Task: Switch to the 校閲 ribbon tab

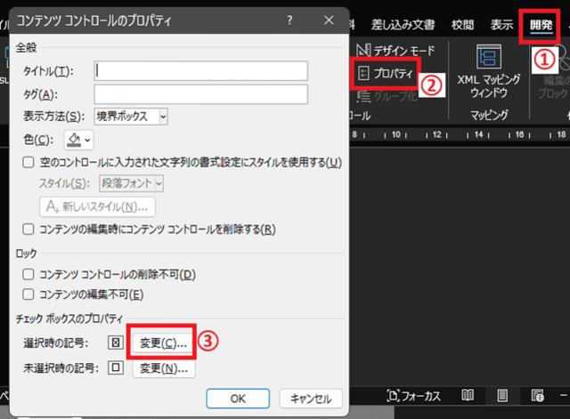Action: [x=463, y=25]
